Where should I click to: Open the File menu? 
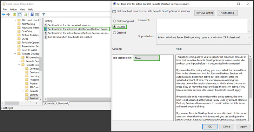coord(4,9)
